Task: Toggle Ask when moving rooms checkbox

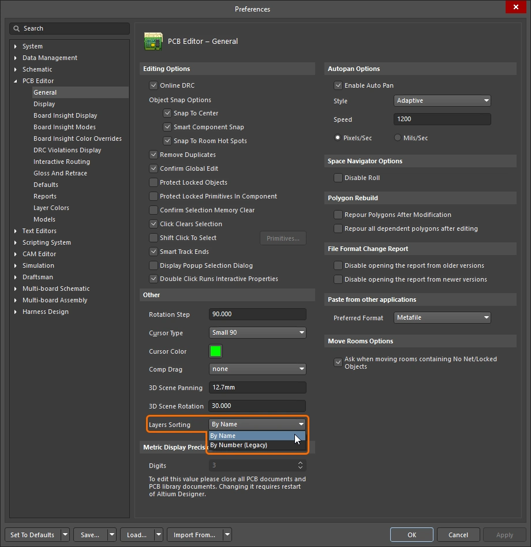Action: pyautogui.click(x=338, y=362)
